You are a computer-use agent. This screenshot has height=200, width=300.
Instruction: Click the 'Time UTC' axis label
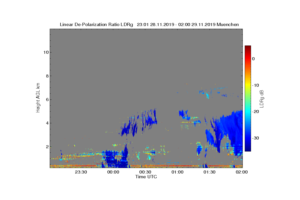click(146, 177)
